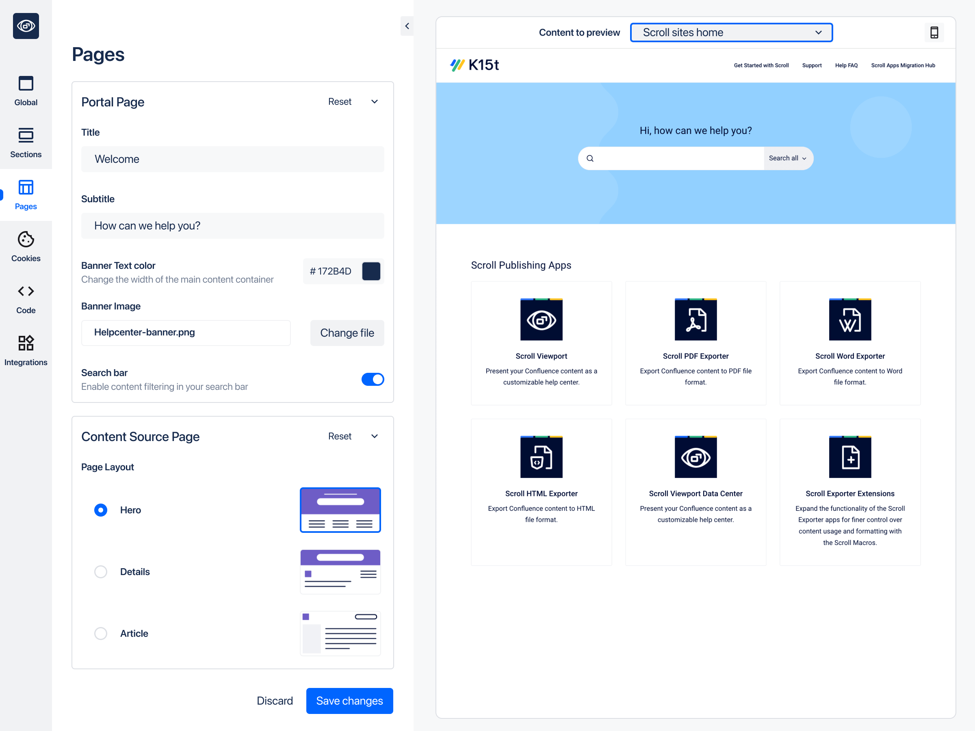975x731 pixels.
Task: Click the Scroll Viewport Data Center icon
Action: coord(695,457)
